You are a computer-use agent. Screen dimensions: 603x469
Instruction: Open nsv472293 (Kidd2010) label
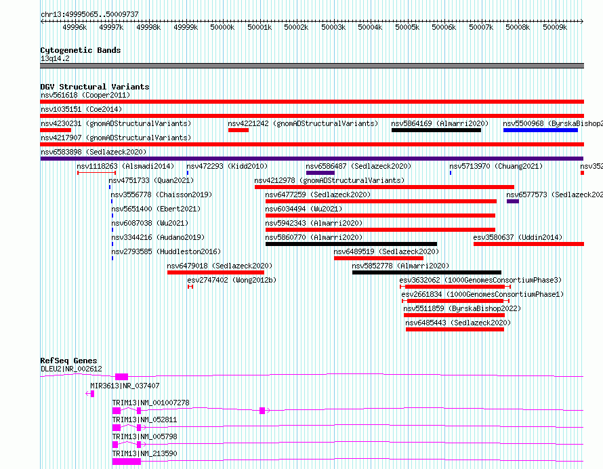pos(227,166)
